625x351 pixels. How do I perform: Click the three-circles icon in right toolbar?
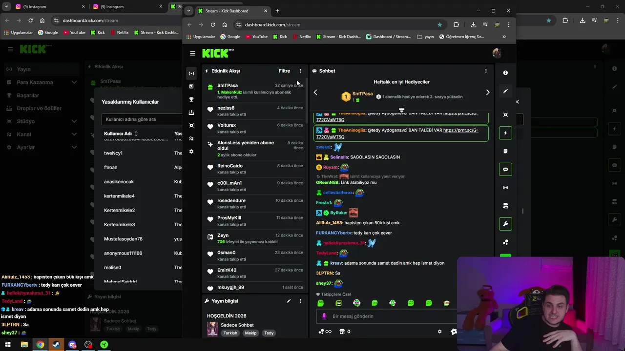[x=505, y=242]
